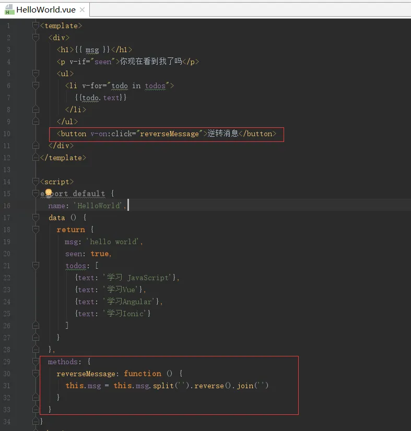The width and height of the screenshot is (411, 431).
Task: Close the HelloWorld.vue tab
Action: 82,10
